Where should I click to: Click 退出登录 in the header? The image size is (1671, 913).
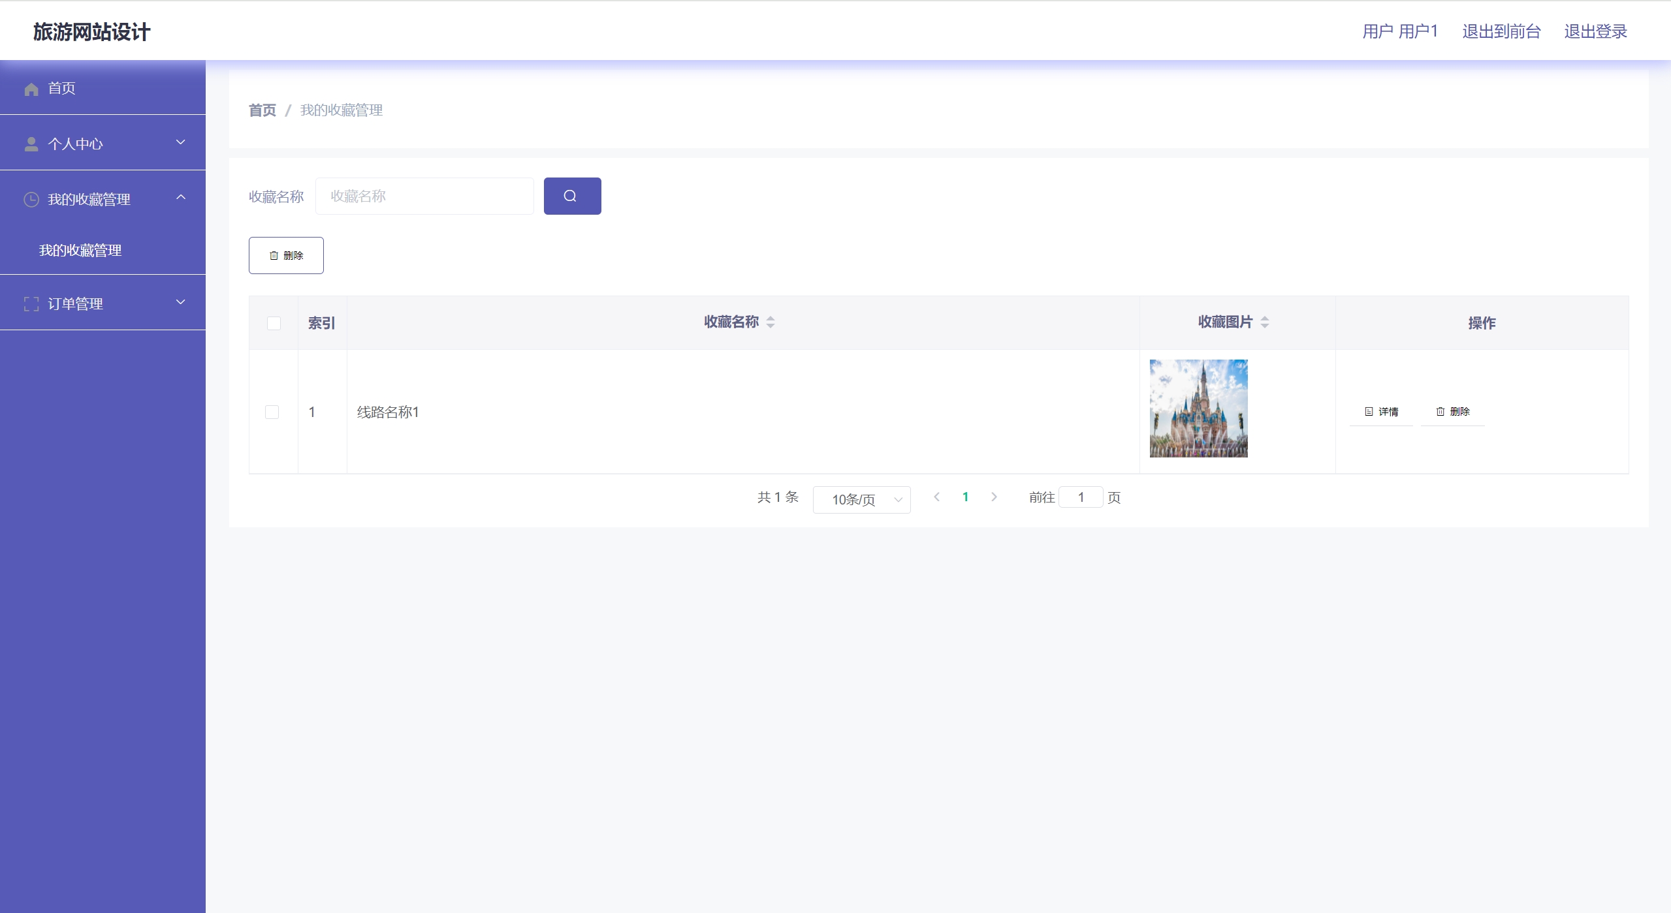1595,31
